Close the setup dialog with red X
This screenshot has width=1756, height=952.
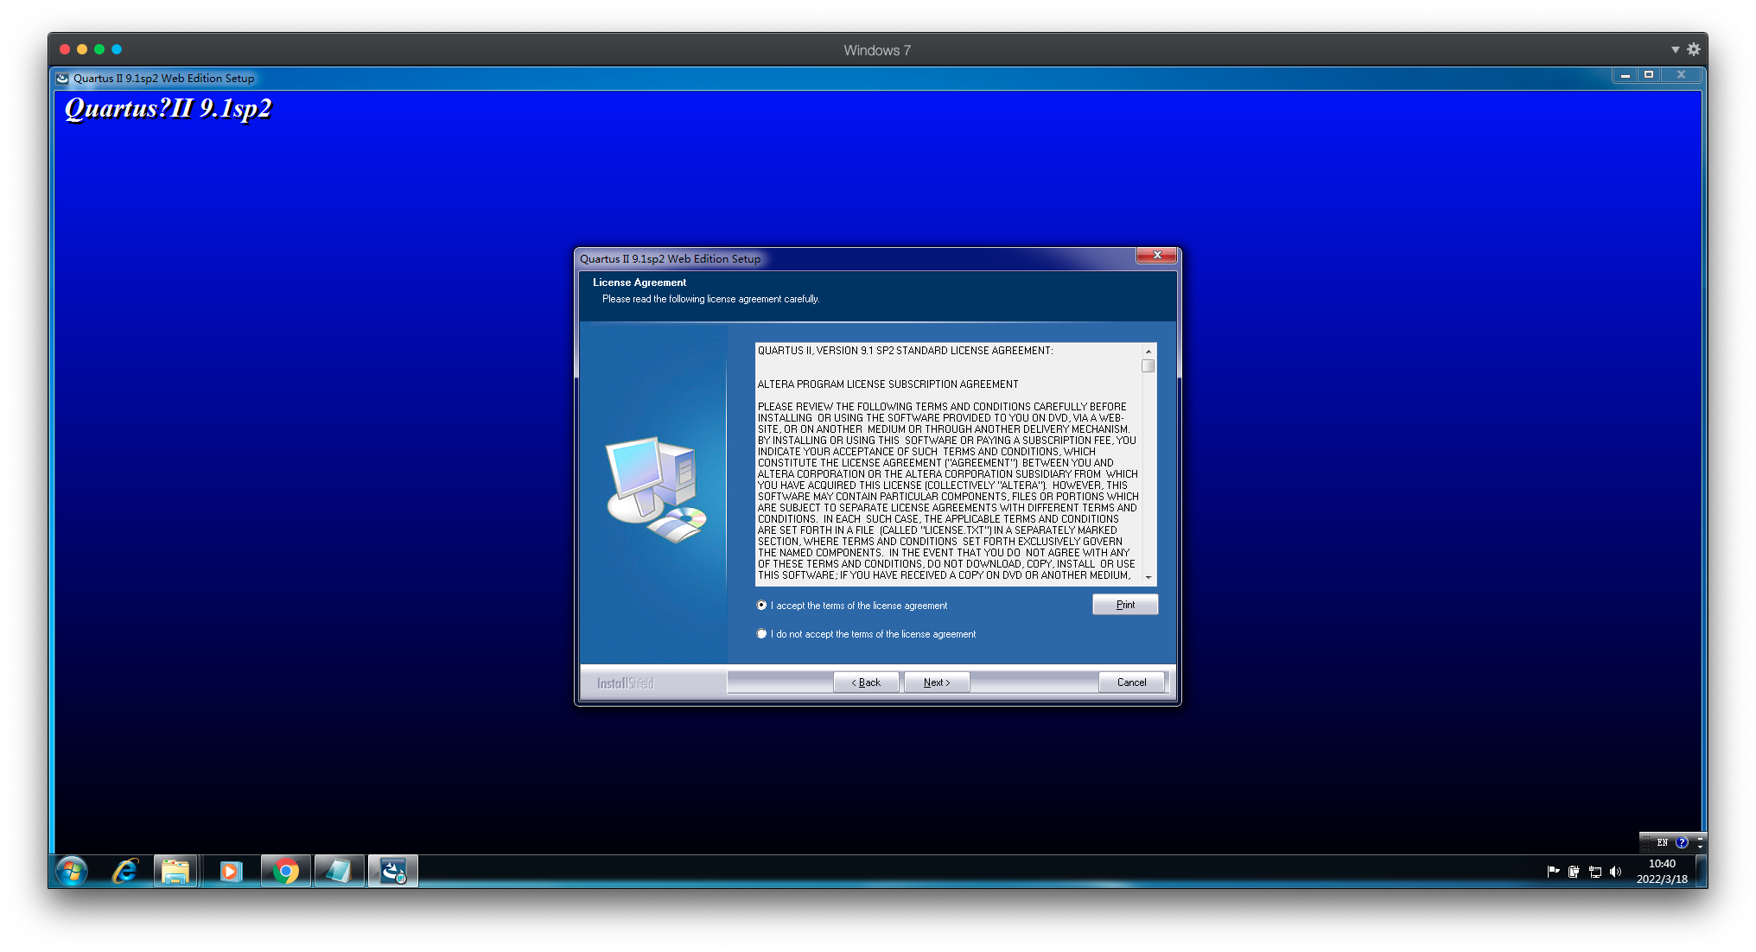[1156, 255]
